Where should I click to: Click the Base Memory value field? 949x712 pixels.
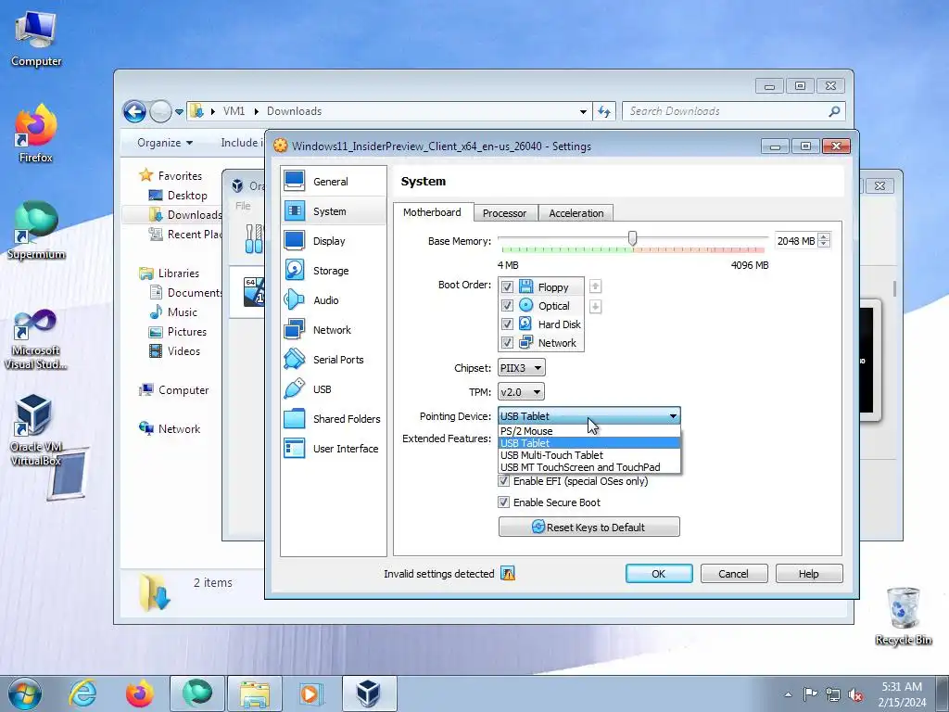795,240
